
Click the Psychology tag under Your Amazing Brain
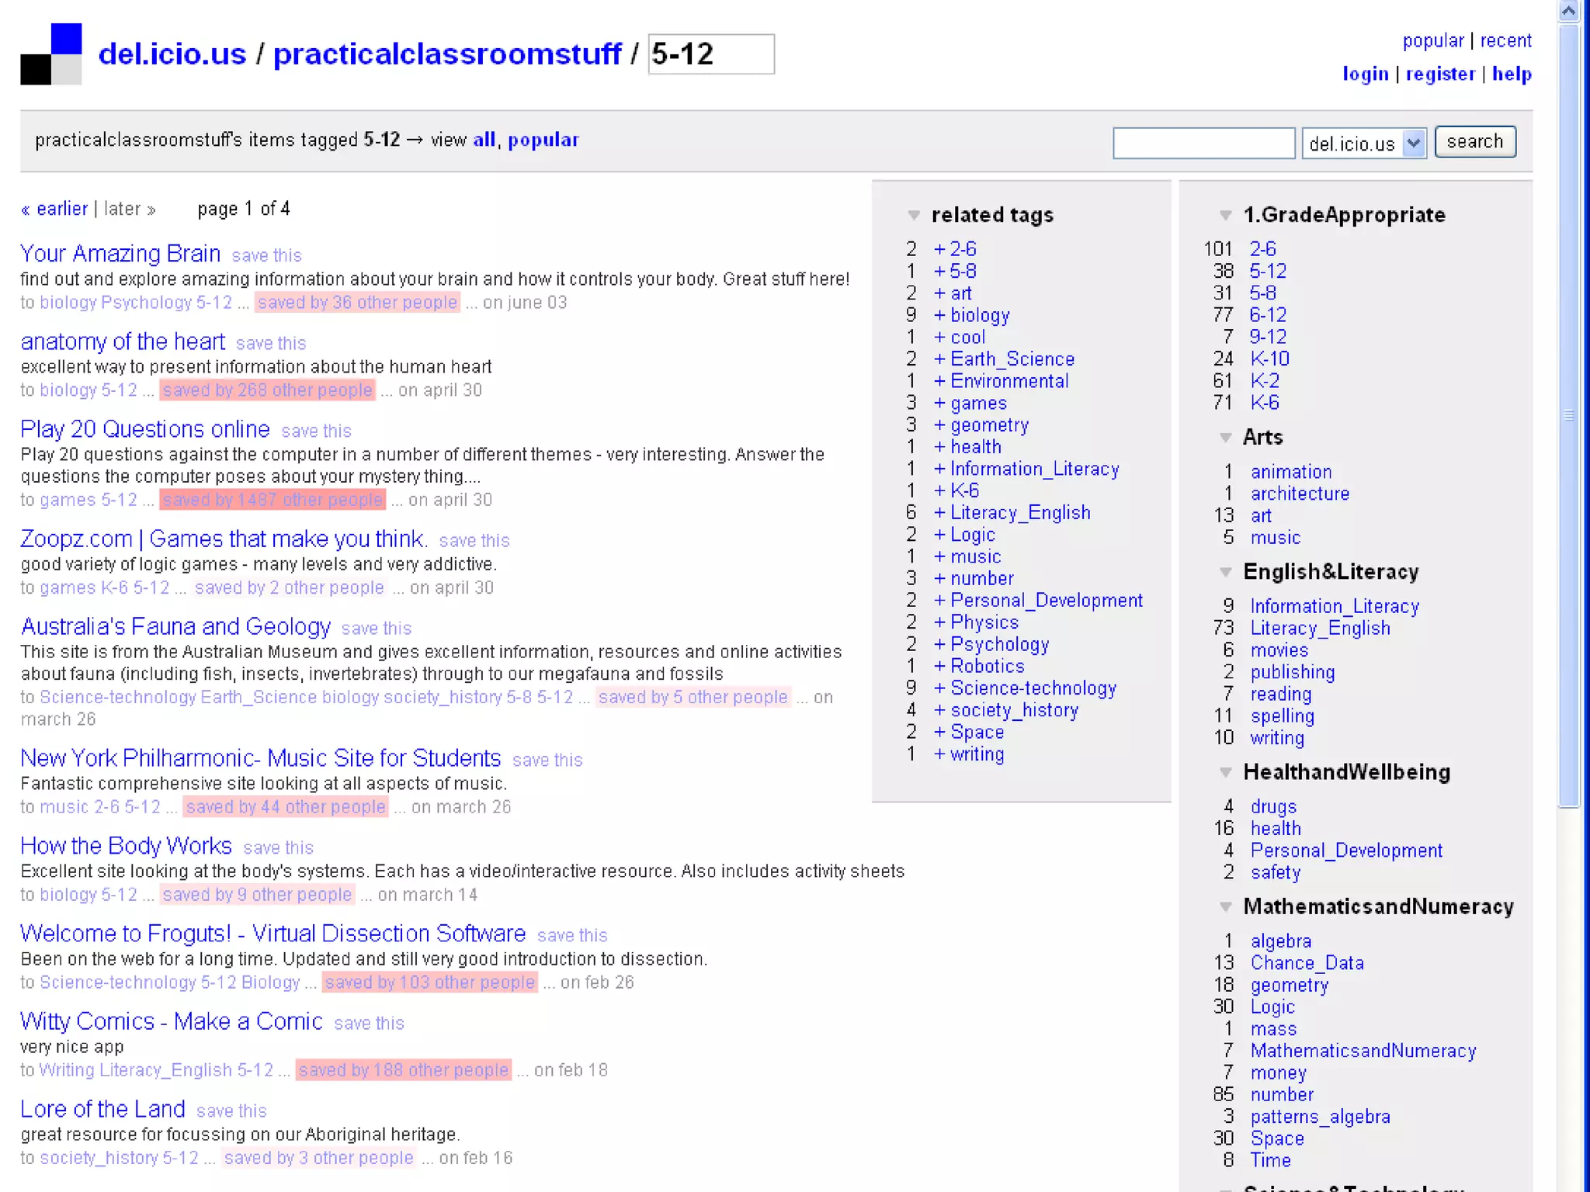pos(146,303)
